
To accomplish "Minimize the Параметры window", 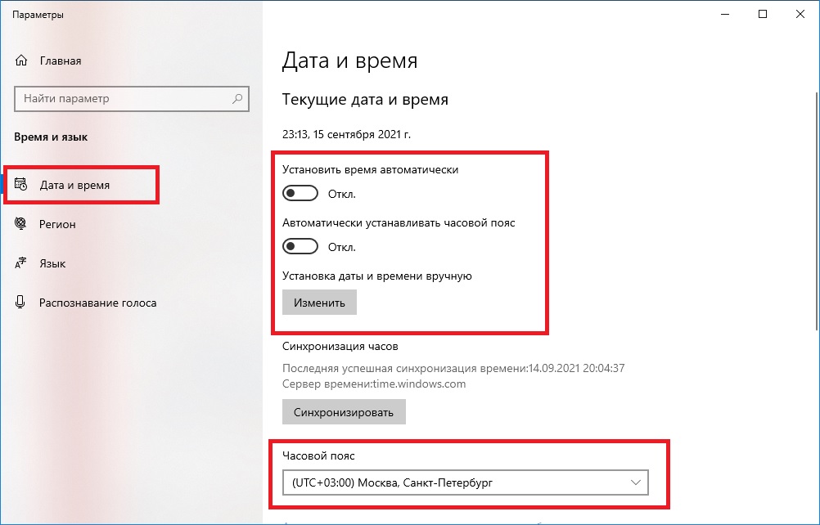I will tap(725, 14).
